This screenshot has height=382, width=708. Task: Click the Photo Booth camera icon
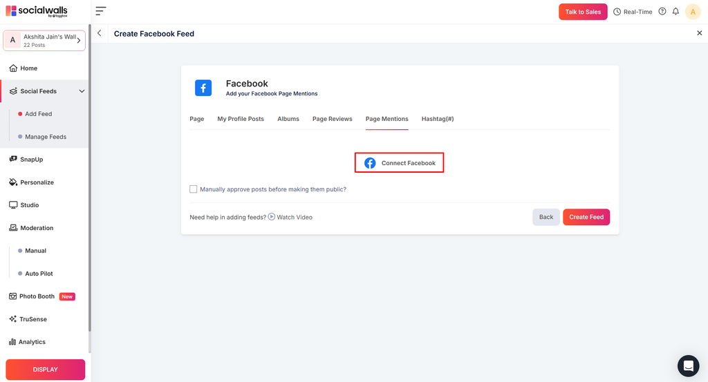[12, 296]
